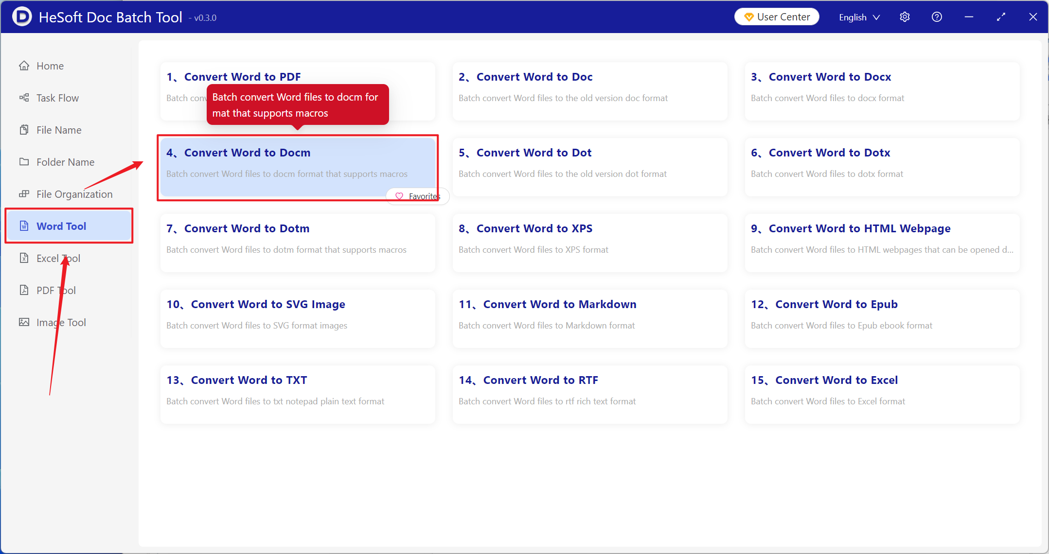Open help via question mark icon
The image size is (1049, 554).
pyautogui.click(x=937, y=17)
